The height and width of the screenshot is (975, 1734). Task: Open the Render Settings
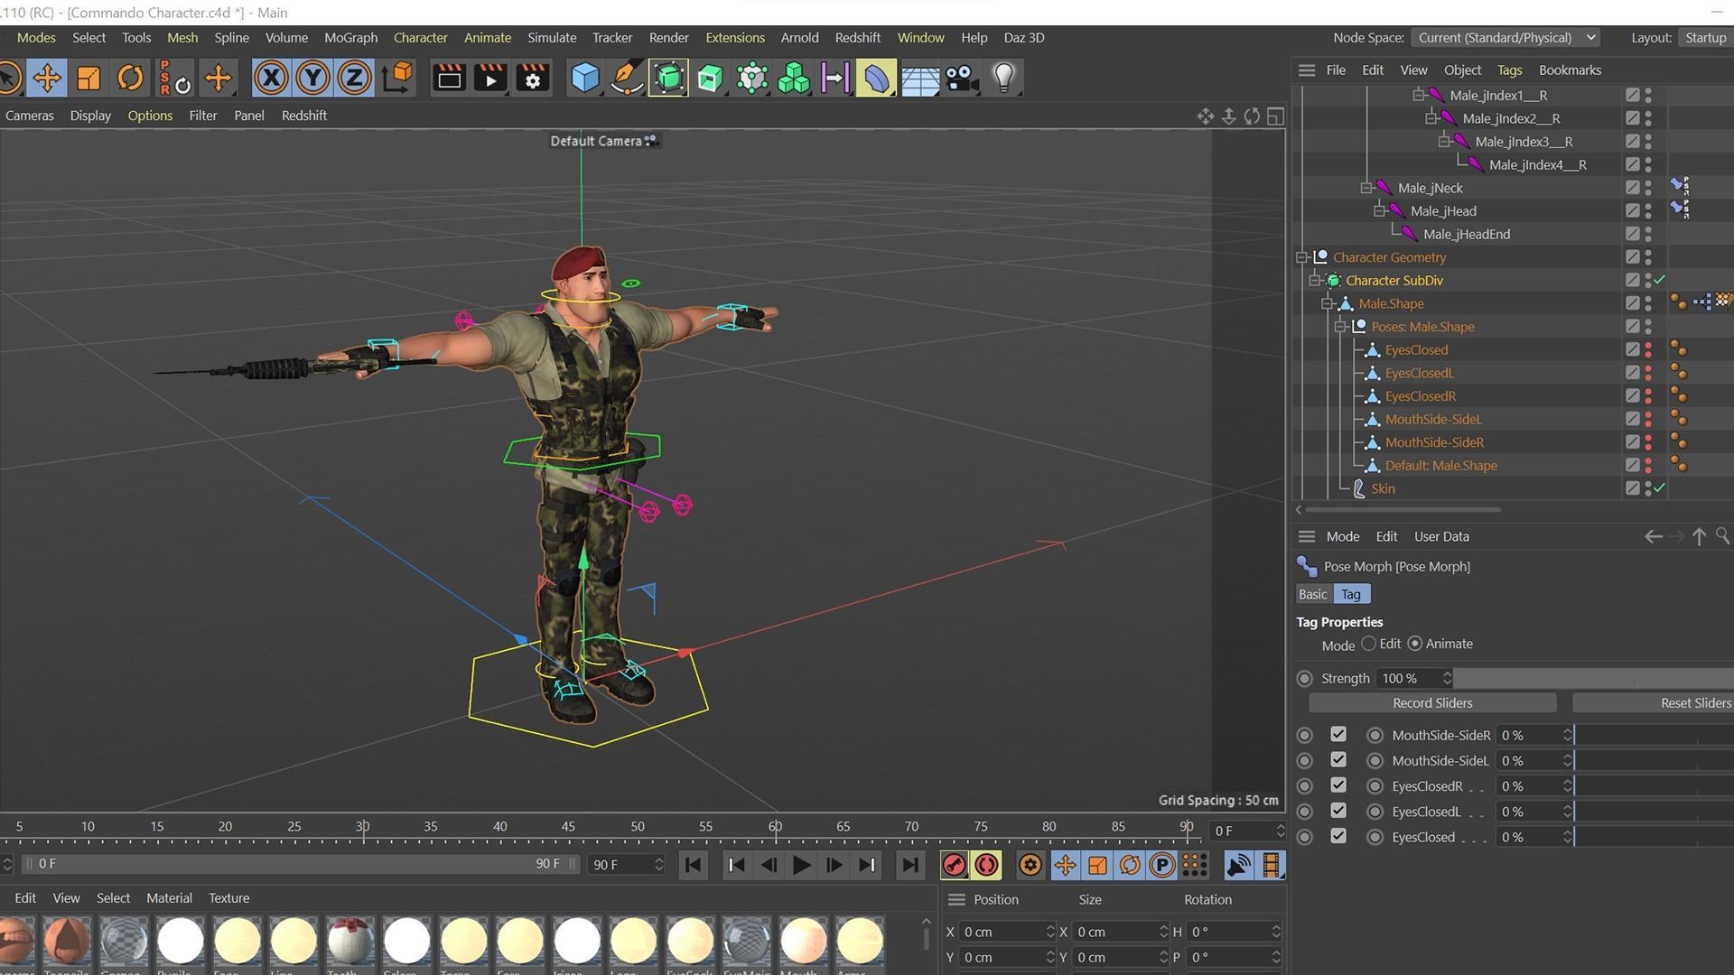pos(532,78)
